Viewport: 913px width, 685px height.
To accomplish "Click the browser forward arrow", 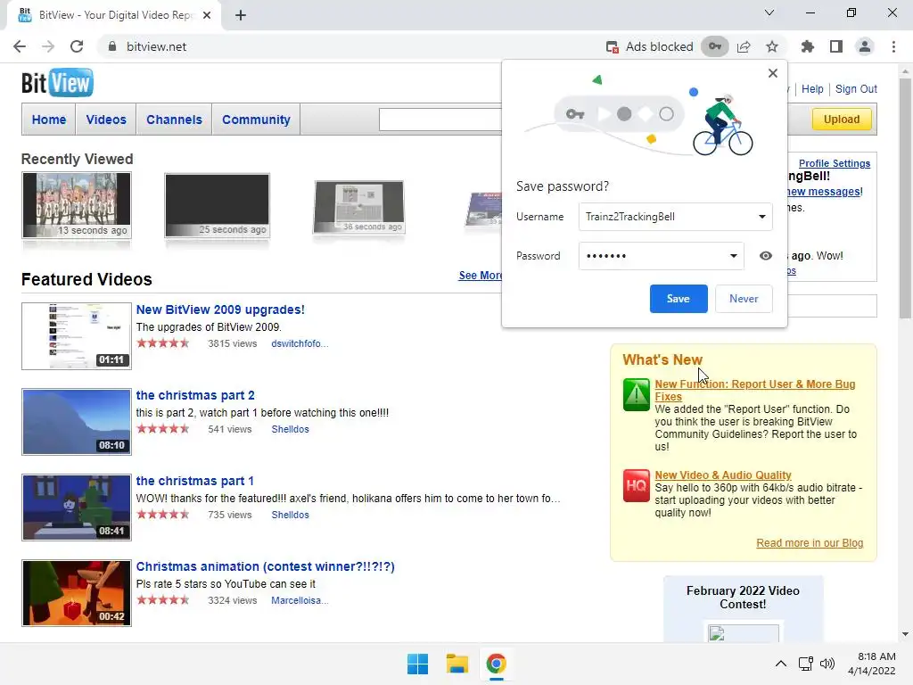I will [x=48, y=46].
